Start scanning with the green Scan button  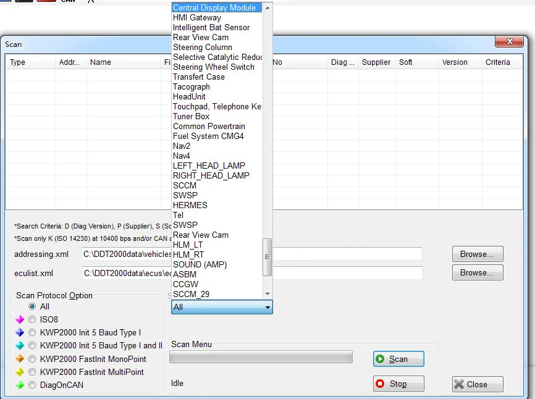[398, 359]
